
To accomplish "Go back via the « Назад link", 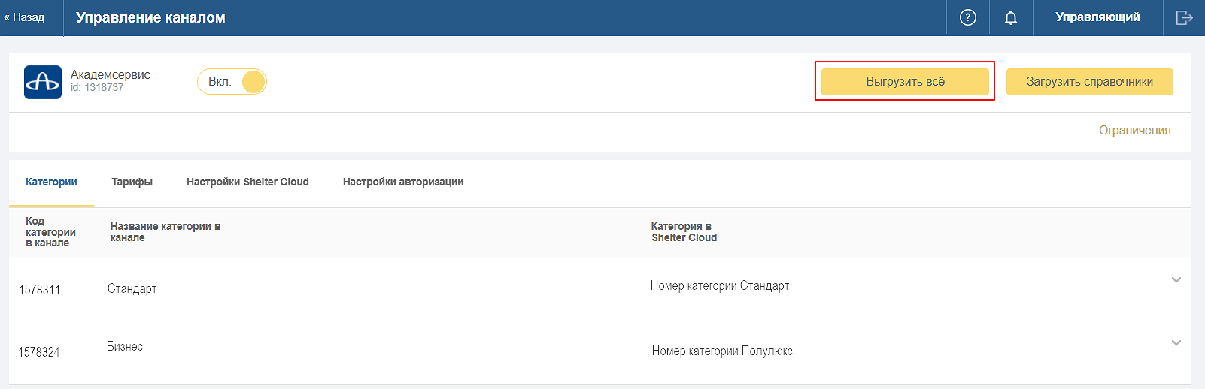I will click(25, 17).
